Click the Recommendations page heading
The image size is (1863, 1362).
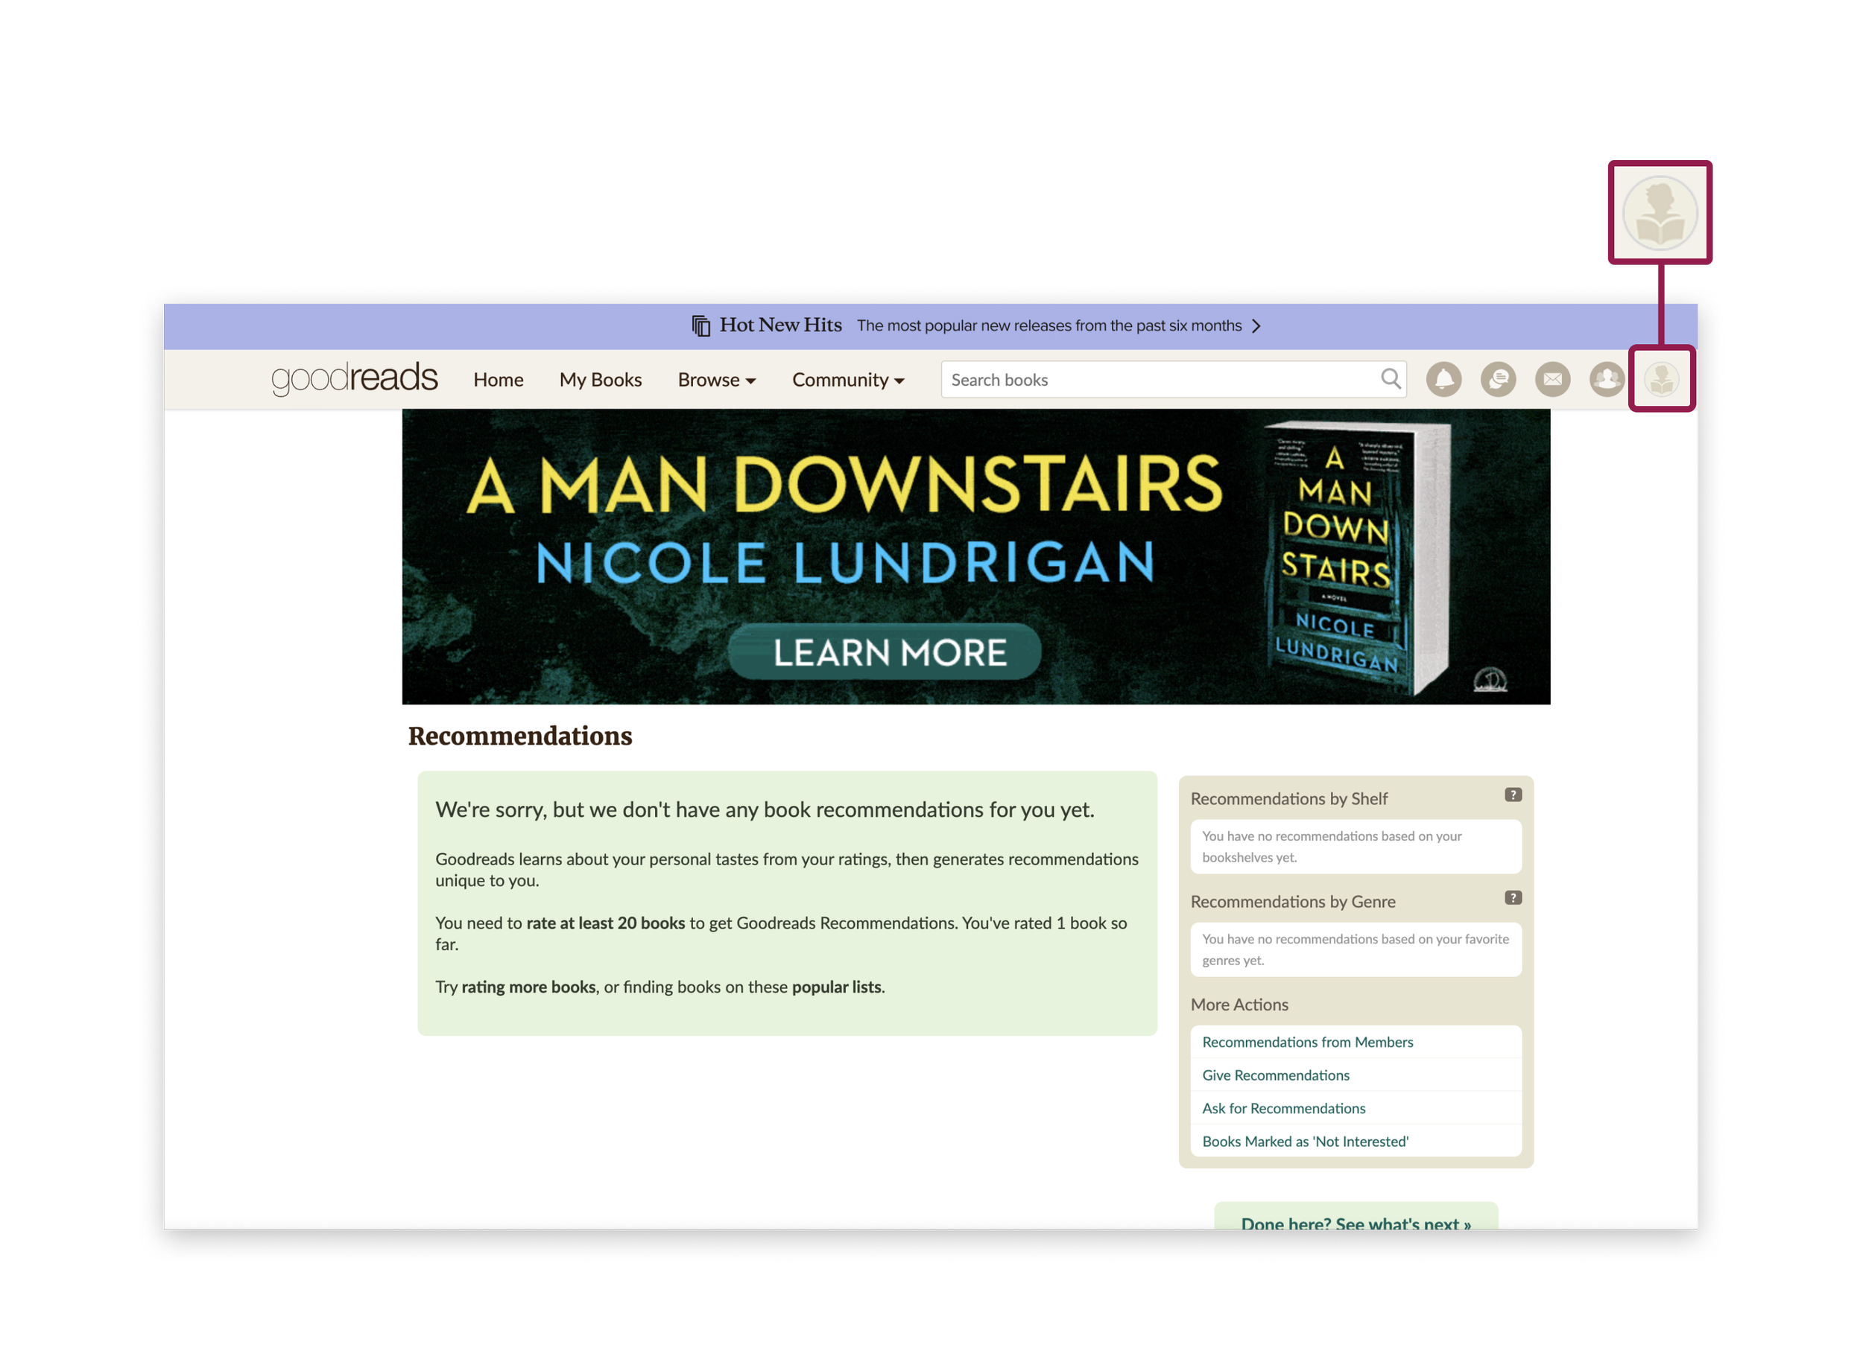(520, 736)
